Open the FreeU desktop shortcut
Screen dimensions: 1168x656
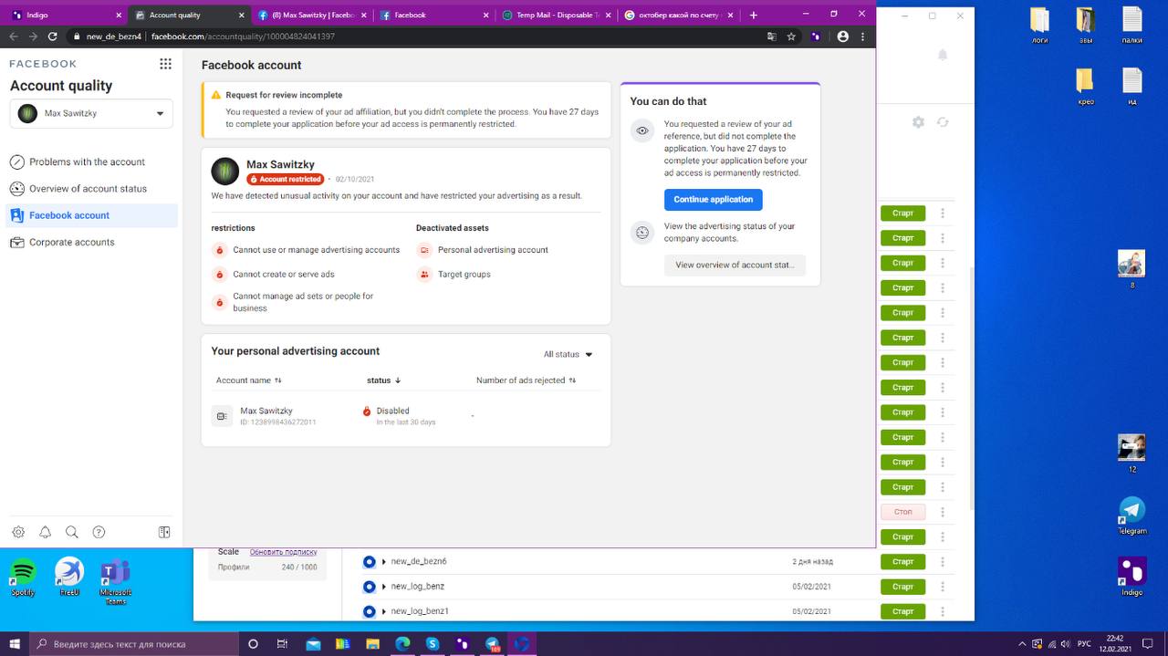pos(69,578)
